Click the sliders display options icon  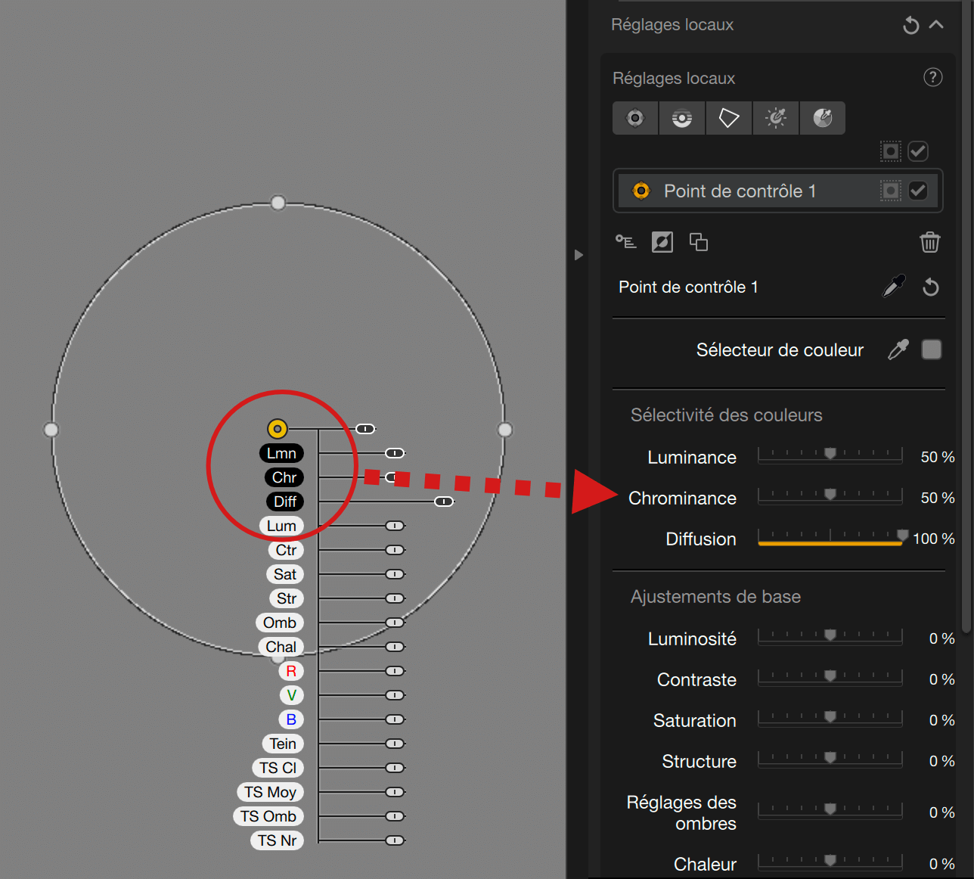pos(625,242)
